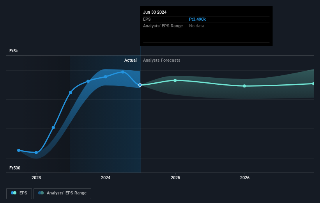The image size is (320, 203).
Task: Click the lowest EPS point at 2023
Action: click(x=36, y=153)
